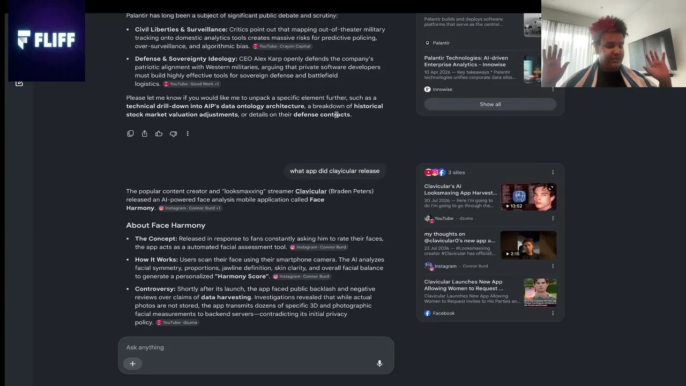Click the 'About Face Harmony' heading
The height and width of the screenshot is (386, 686).
166,225
